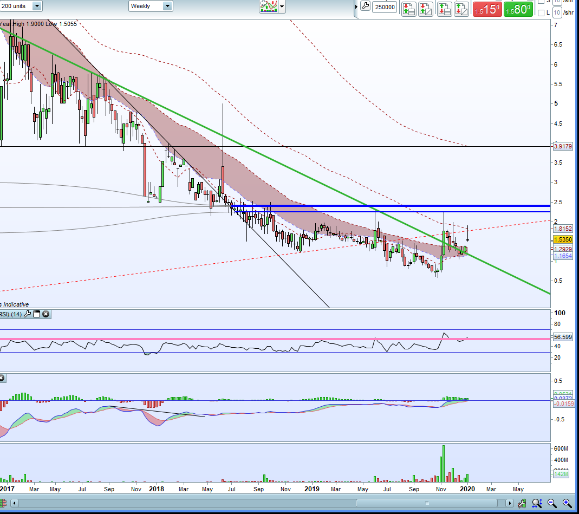Zoom in with the plus magnifier

pyautogui.click(x=567, y=503)
